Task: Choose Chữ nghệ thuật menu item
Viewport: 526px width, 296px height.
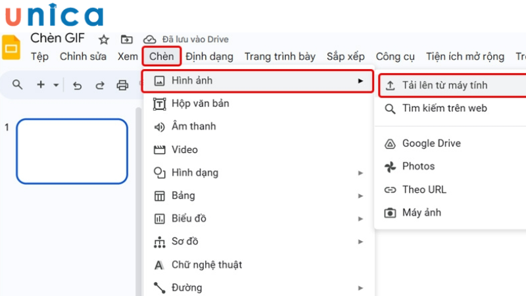Action: click(x=258, y=265)
